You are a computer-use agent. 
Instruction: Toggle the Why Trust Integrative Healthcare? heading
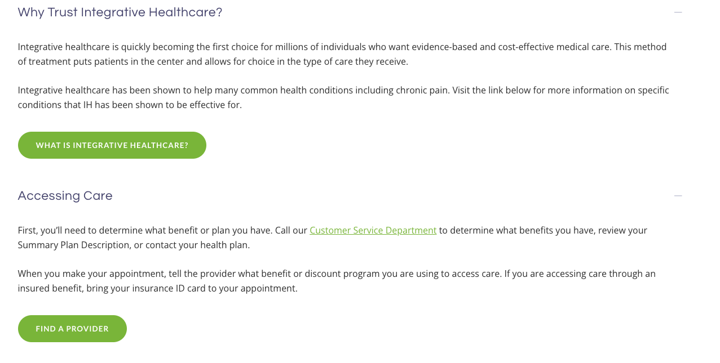click(x=120, y=12)
